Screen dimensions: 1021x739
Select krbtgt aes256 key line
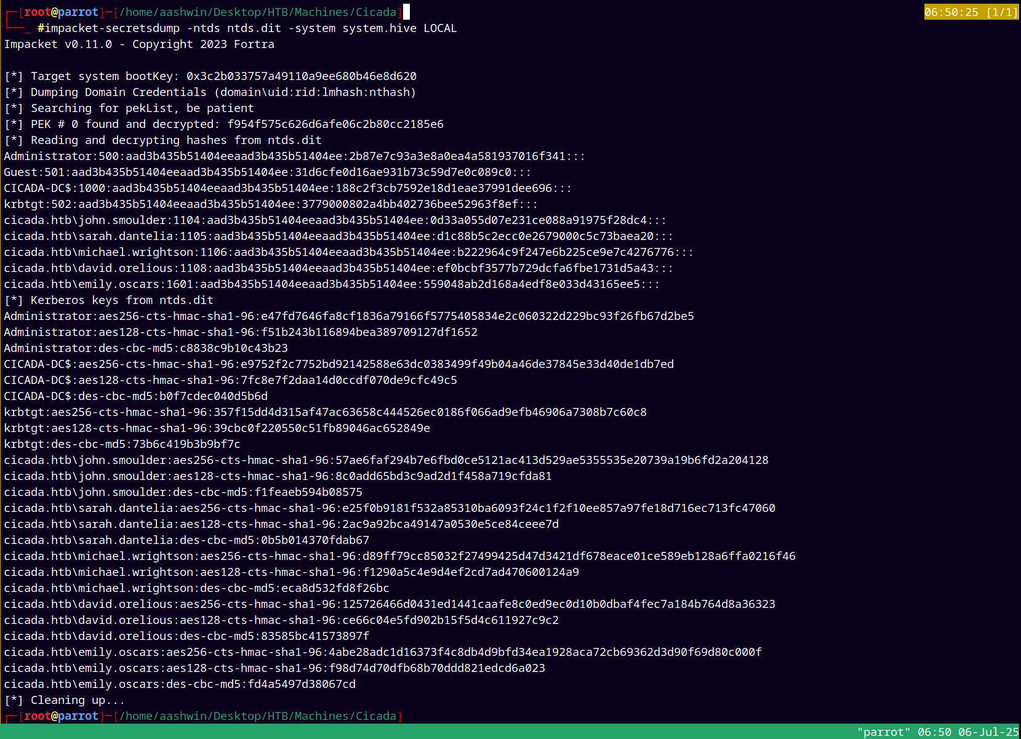(326, 412)
